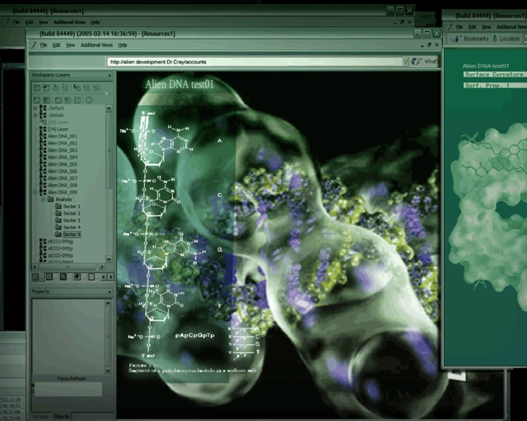This screenshot has width=527, height=421.
Task: Click the fourth view icon below the layers tree
Action: pos(77,277)
